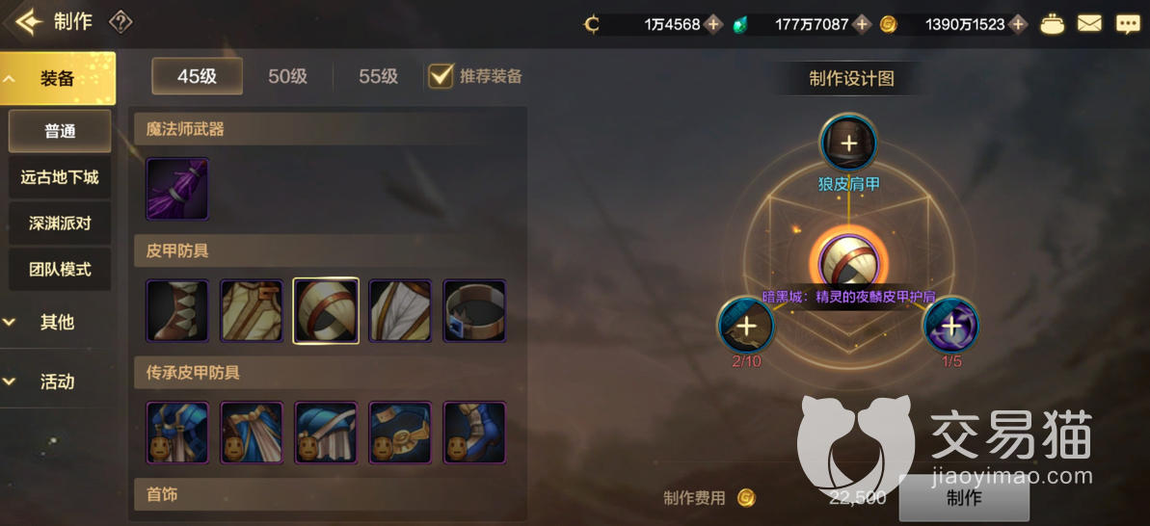The width and height of the screenshot is (1150, 526).
Task: Collapse the 装备 category
Action: [x=58, y=78]
